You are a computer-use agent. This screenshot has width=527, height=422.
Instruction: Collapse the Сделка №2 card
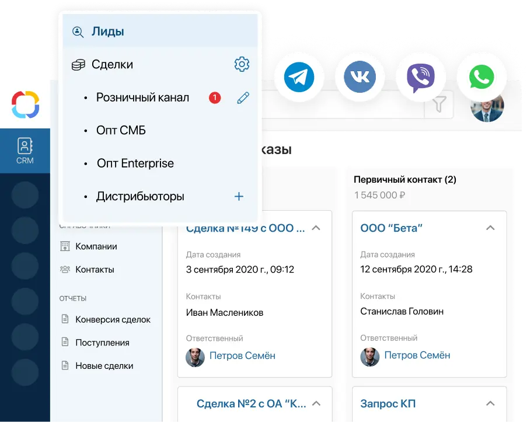coord(316,403)
